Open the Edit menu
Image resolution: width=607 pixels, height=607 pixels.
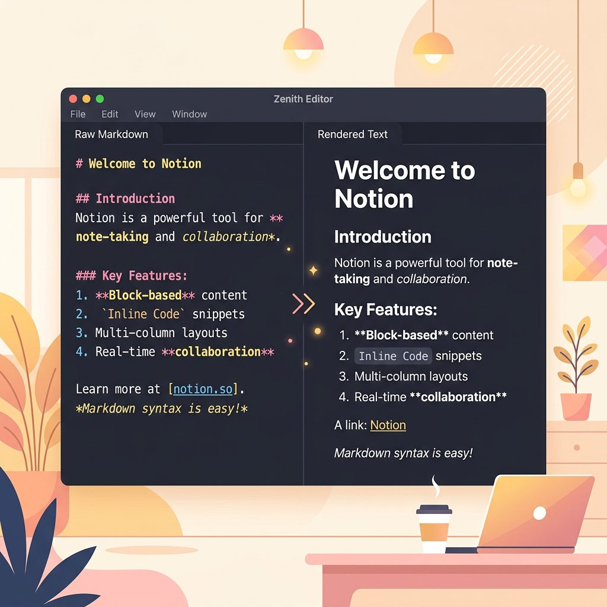[x=110, y=114]
